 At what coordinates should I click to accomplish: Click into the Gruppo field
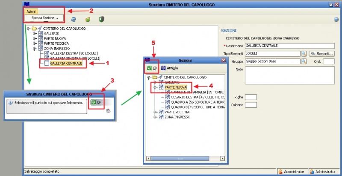pos(273,61)
